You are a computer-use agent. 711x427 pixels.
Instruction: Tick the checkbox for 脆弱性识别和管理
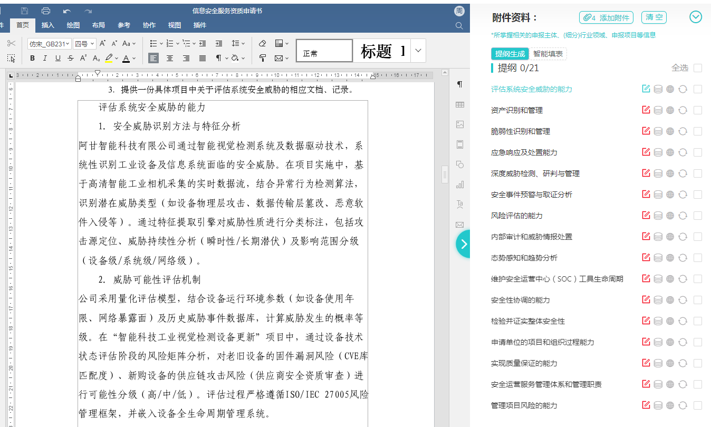698,131
